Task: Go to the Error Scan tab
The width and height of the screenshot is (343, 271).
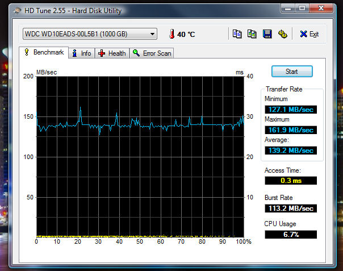Action: click(x=152, y=53)
